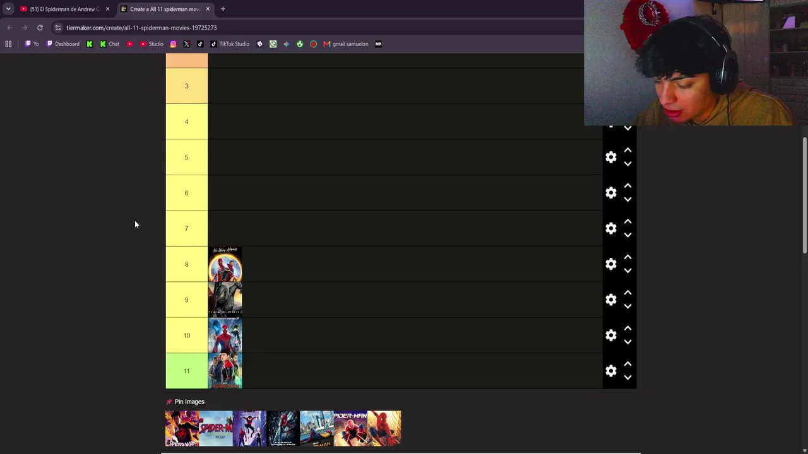Screen dimensions: 808x454
Task: Click the tier 7 label
Action: (186, 228)
